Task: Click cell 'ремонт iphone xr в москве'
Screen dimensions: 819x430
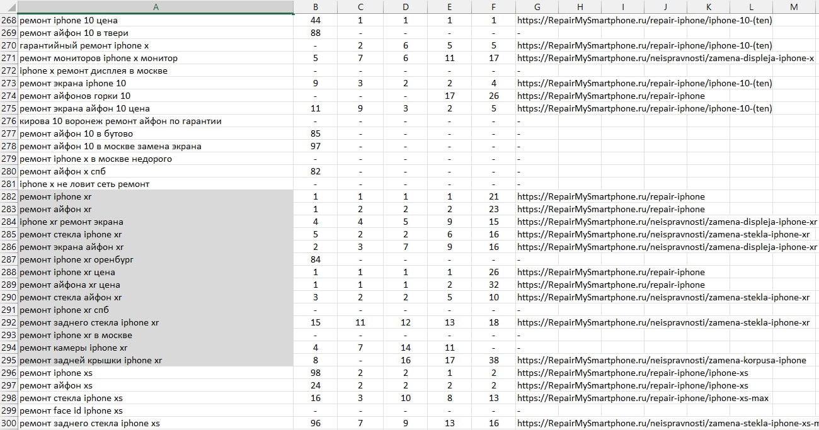Action: pyautogui.click(x=156, y=335)
